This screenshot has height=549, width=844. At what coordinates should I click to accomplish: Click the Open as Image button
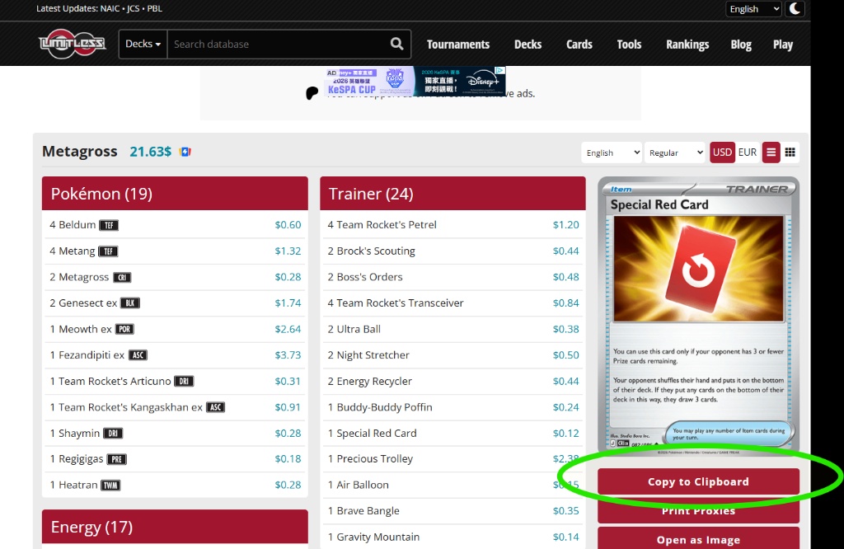coord(698,538)
